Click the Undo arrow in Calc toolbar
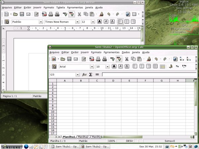This screenshot has height=149, width=199. point(156,59)
